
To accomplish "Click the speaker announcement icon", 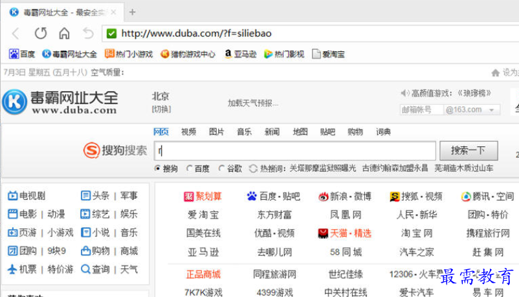I will 405,93.
